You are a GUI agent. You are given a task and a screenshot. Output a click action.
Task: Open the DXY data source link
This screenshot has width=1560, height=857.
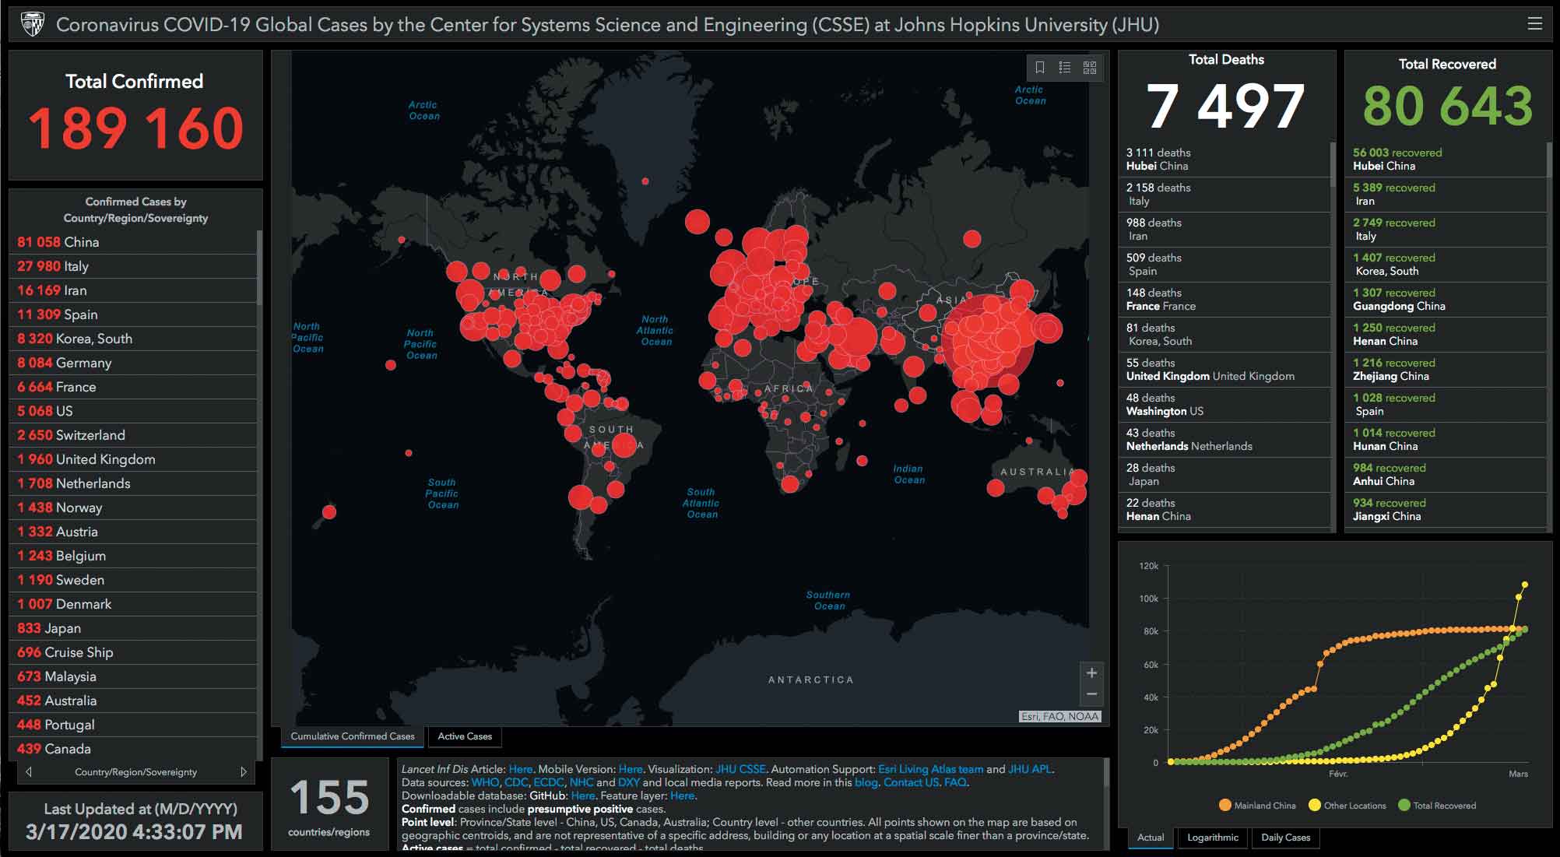[629, 782]
